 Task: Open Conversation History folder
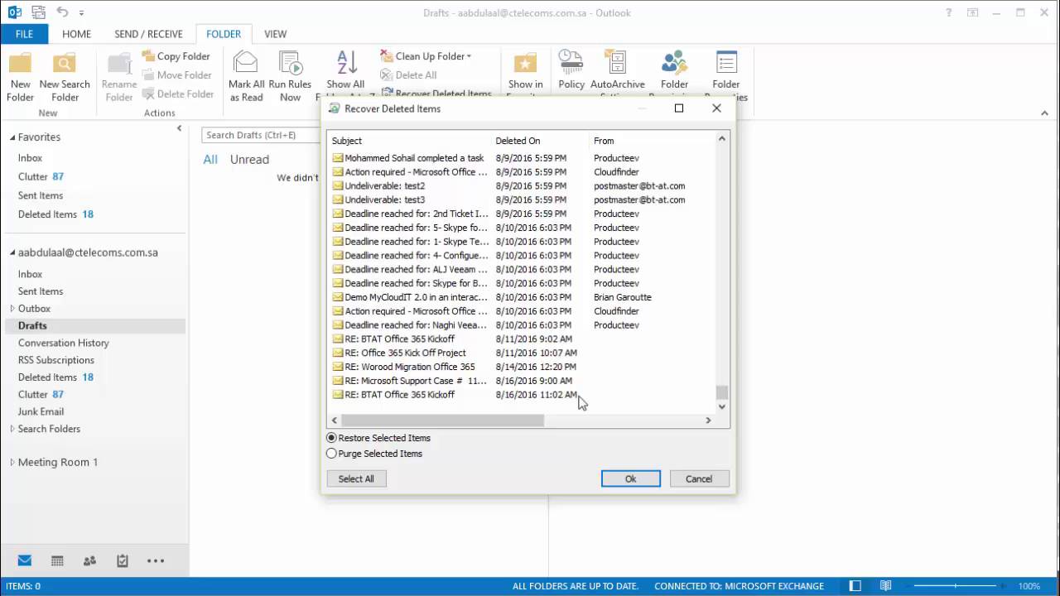coord(64,343)
